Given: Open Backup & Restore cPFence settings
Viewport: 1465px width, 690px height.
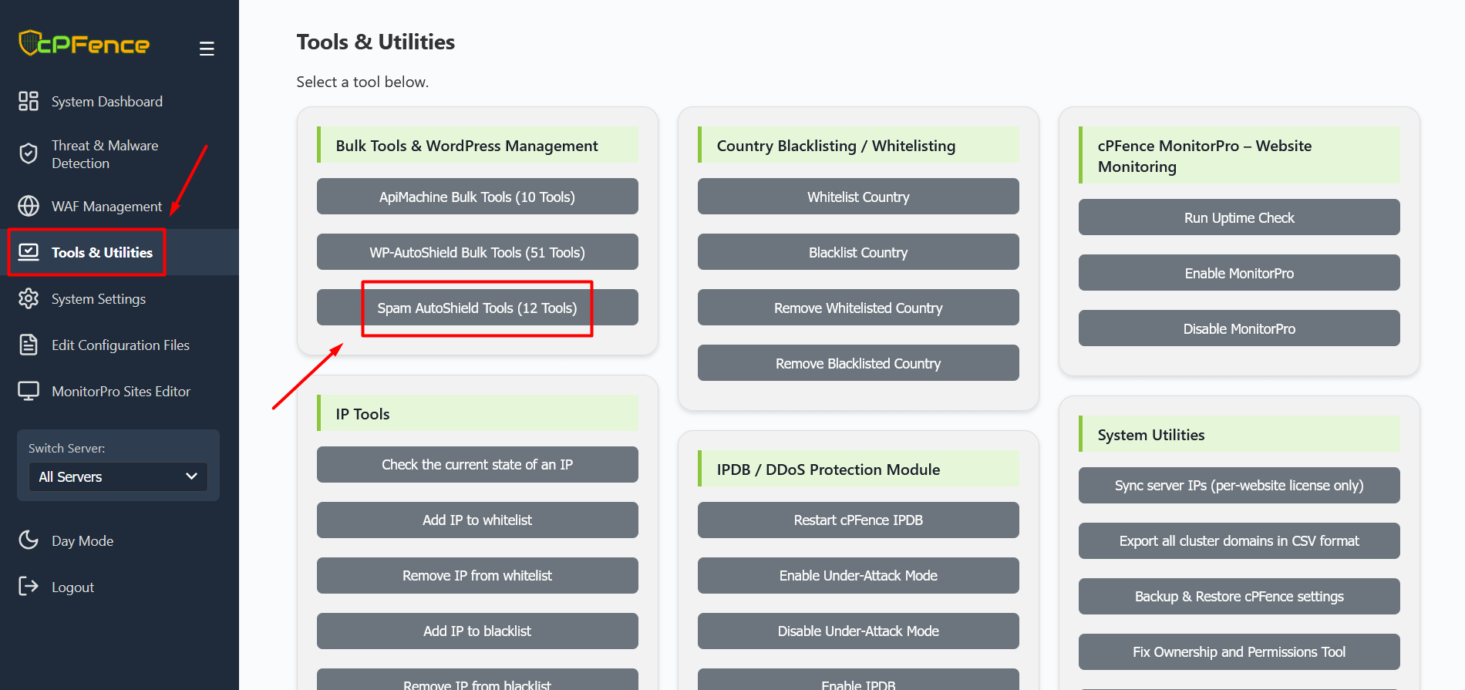Looking at the screenshot, I should (x=1238, y=596).
